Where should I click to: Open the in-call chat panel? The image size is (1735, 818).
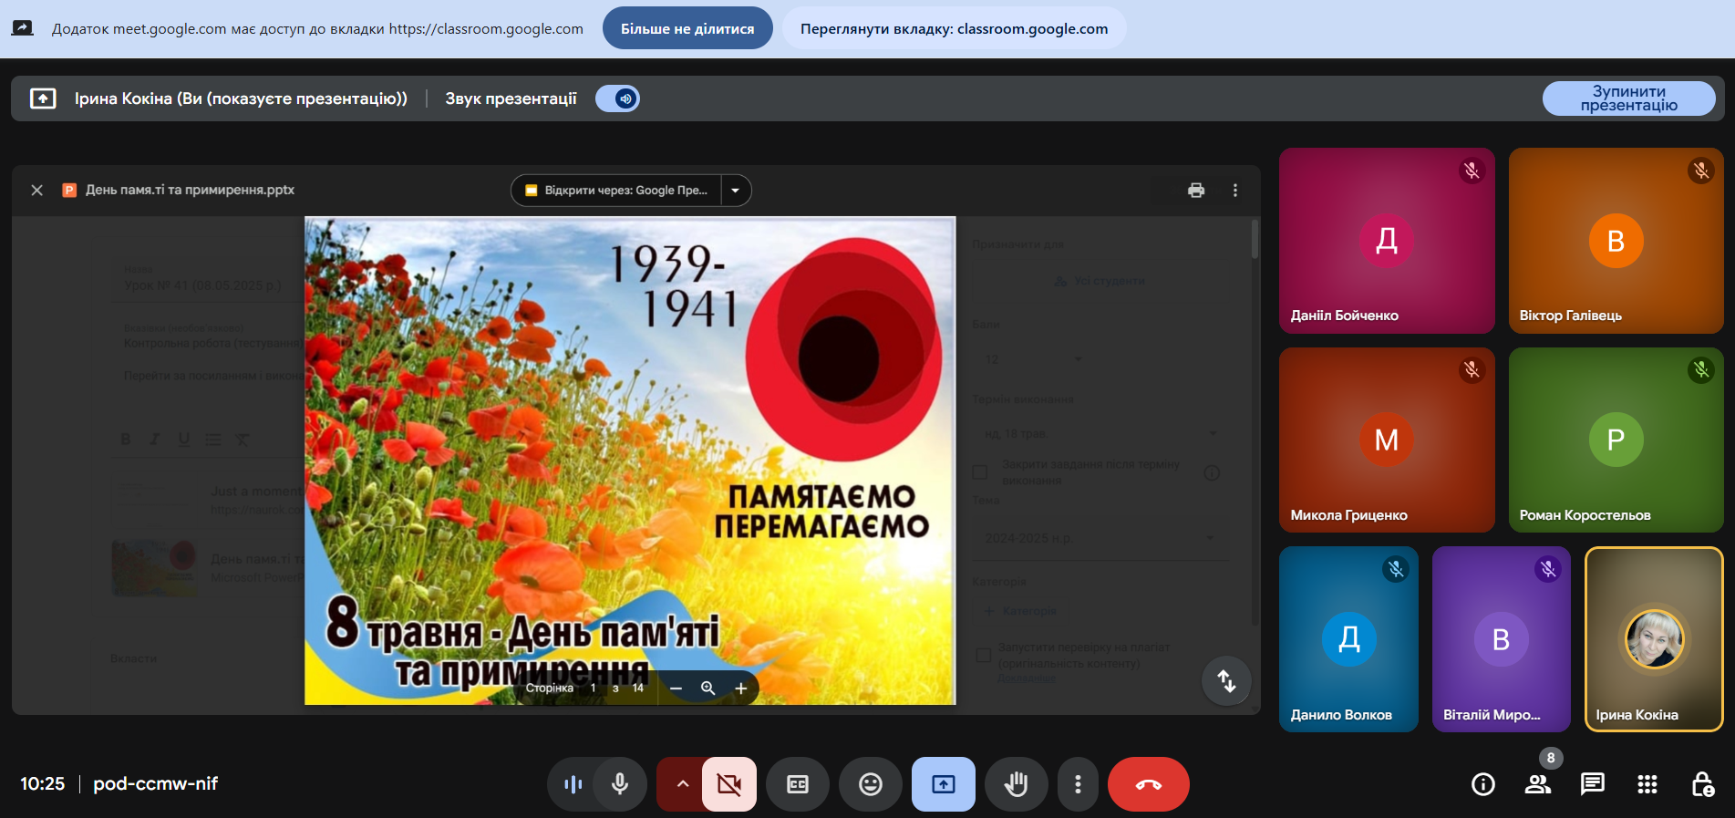pos(1592,784)
